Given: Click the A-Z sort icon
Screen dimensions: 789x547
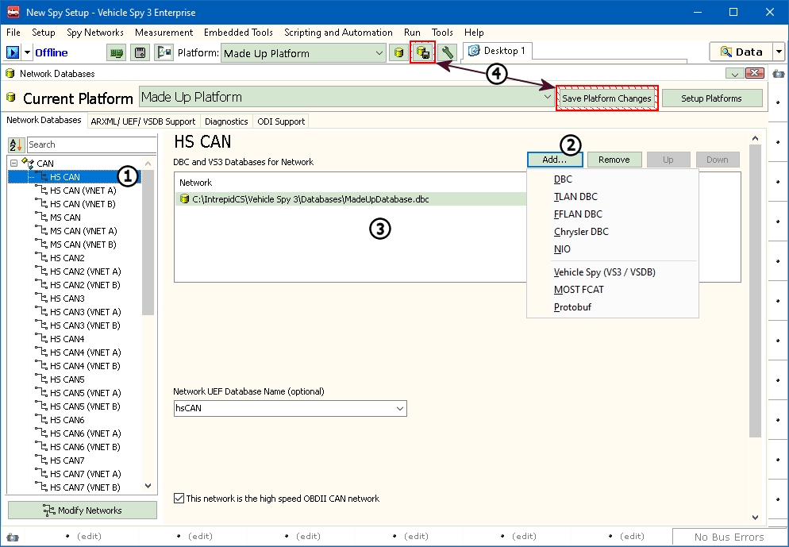Looking at the screenshot, I should pyautogui.click(x=16, y=145).
